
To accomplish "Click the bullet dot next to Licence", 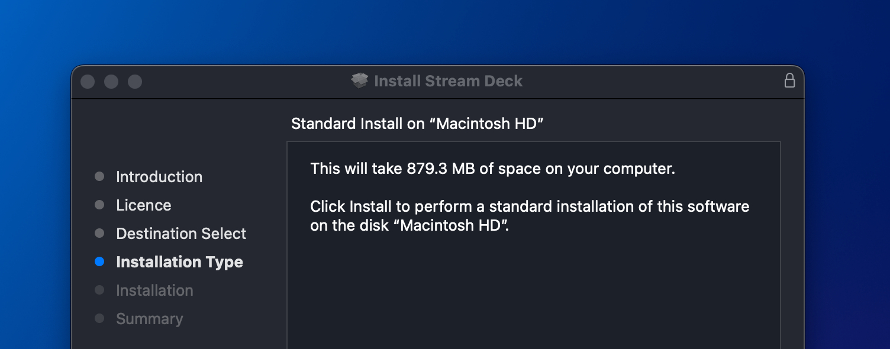I will (99, 205).
